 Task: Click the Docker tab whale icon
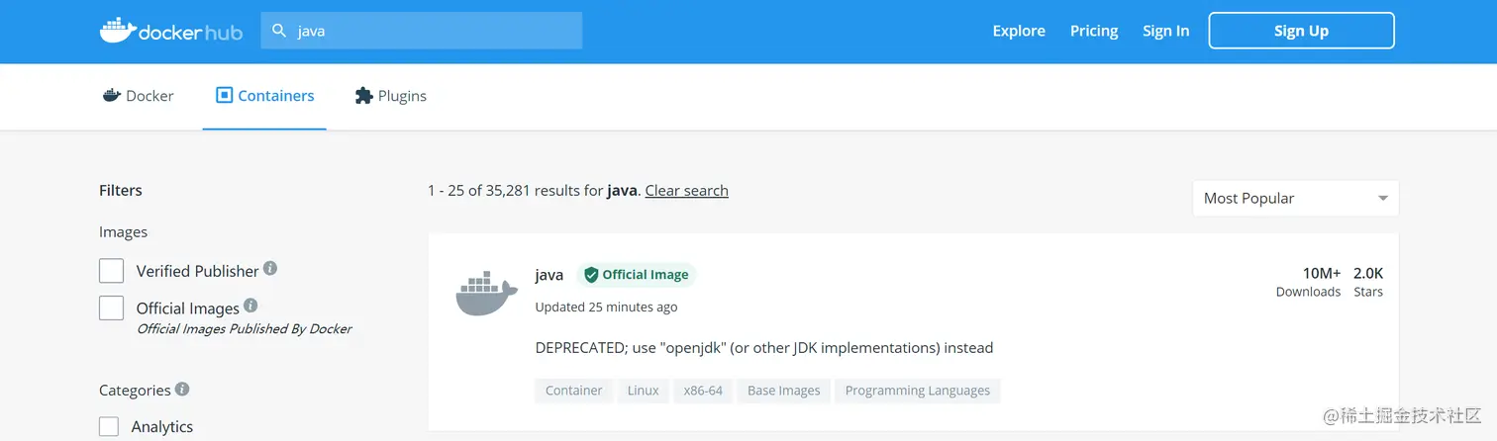point(111,96)
